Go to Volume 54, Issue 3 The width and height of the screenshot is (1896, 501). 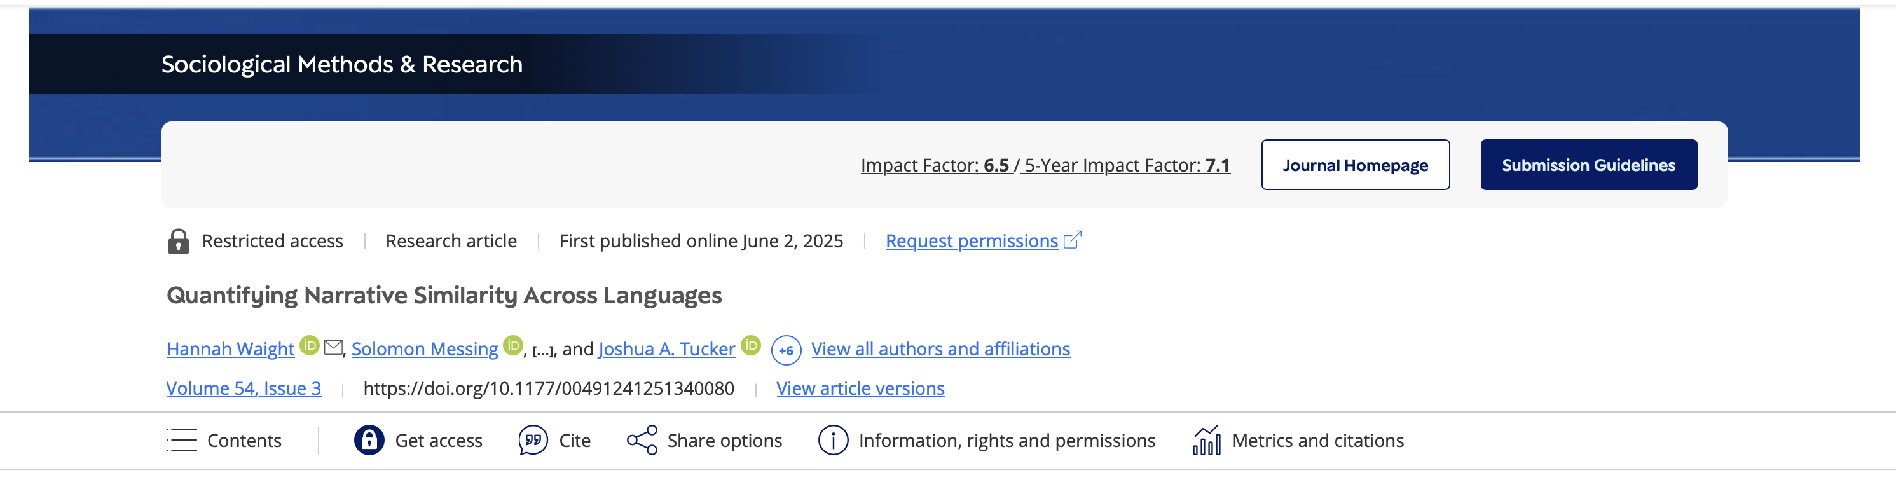tap(244, 388)
